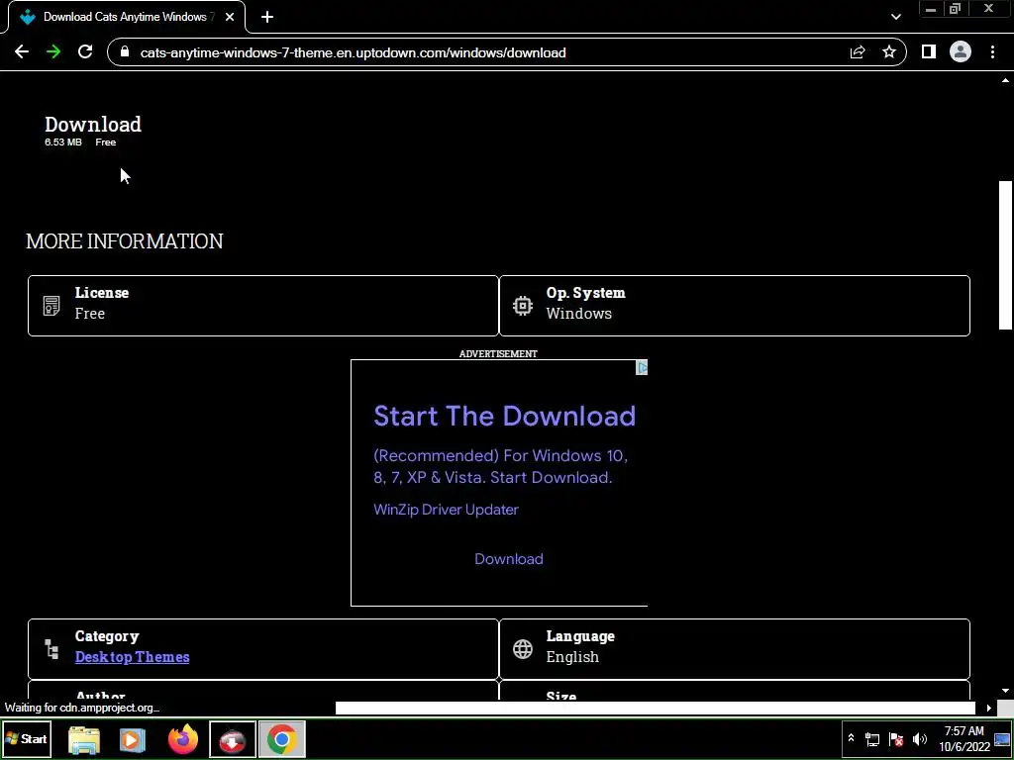Click the Windows operating system value
The width and height of the screenshot is (1014, 760).
click(x=578, y=313)
